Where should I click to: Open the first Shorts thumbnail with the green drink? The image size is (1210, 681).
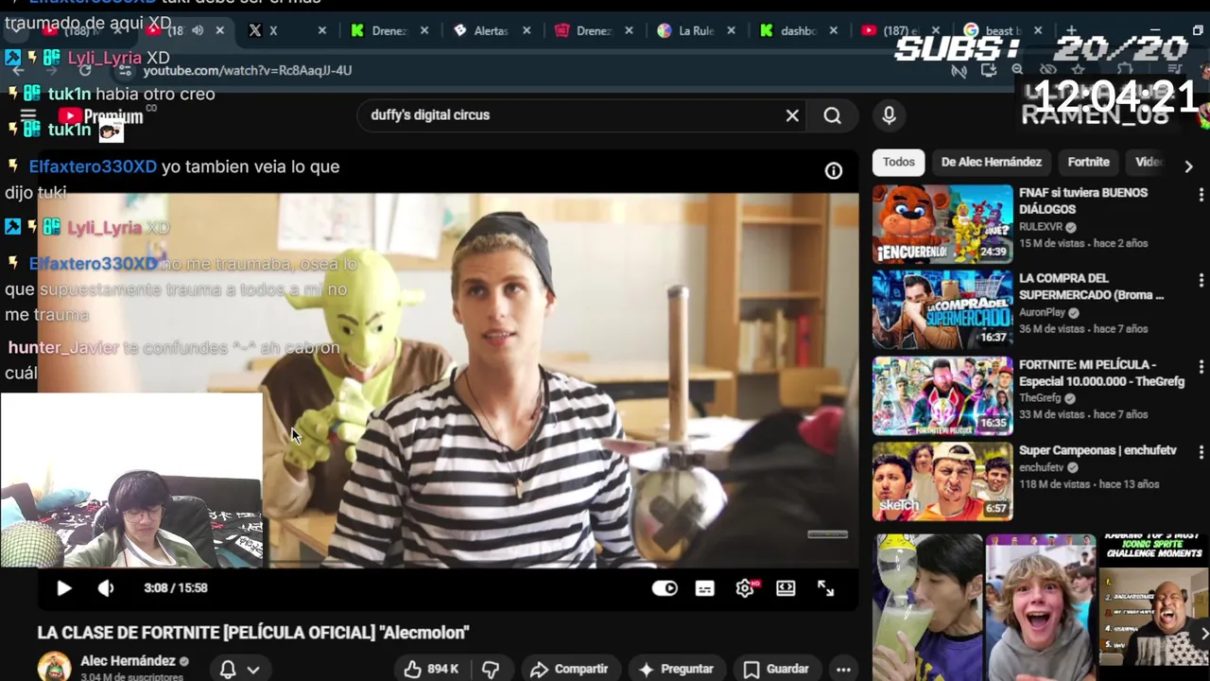928,607
